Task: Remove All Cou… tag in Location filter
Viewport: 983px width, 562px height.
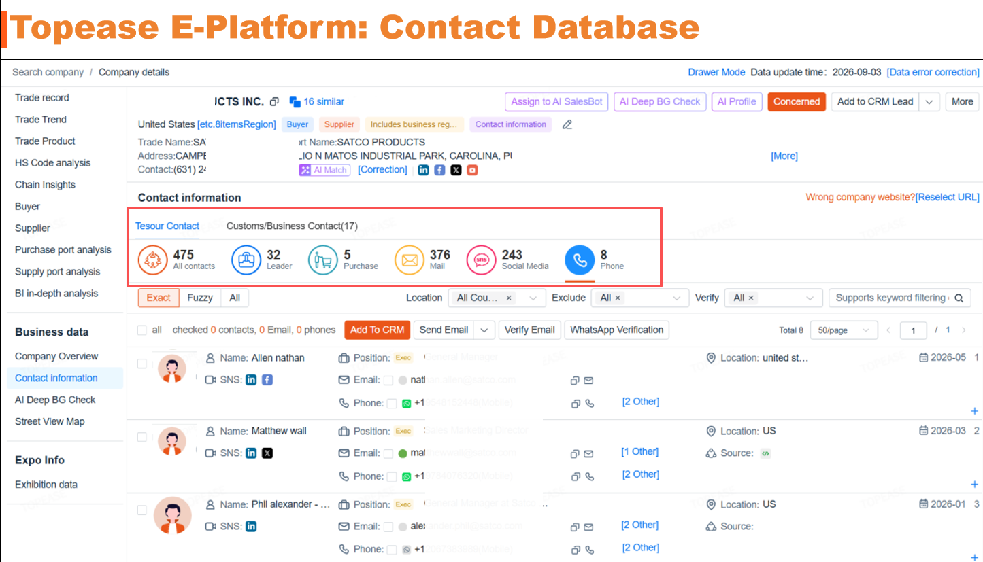Action: (x=509, y=298)
